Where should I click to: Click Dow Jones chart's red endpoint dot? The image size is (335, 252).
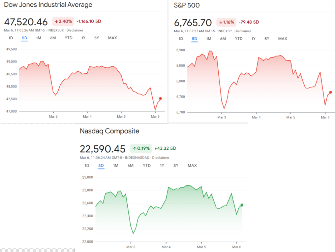pos(160,99)
